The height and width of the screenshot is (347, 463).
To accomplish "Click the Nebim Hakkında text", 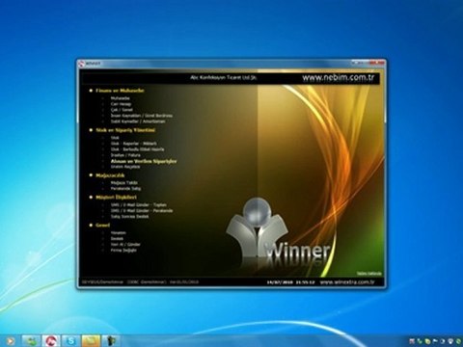I will click(368, 274).
